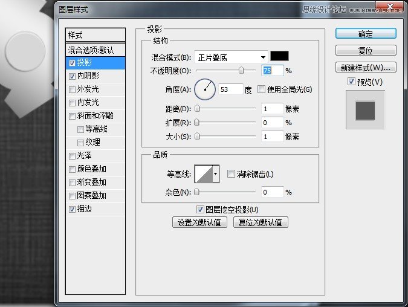Enable the 外发光 outer glow checkbox

[x=73, y=89]
